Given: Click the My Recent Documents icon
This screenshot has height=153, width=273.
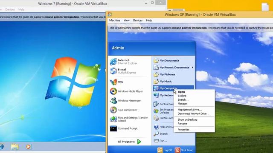Looking at the screenshot, I should 156,68.
